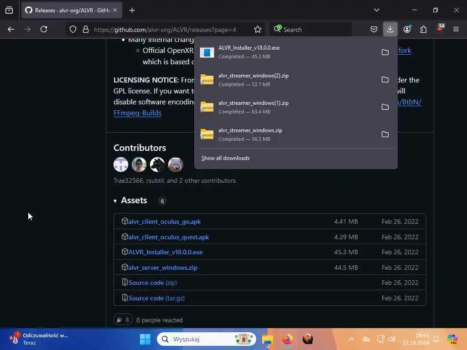467x350 pixels.
Task: Open taskbar volume control
Action: point(392,339)
